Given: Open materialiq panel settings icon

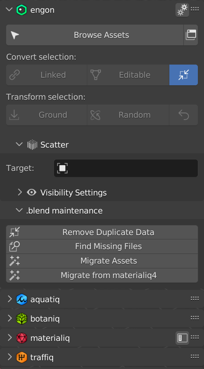Looking at the screenshot, I should click(182, 338).
